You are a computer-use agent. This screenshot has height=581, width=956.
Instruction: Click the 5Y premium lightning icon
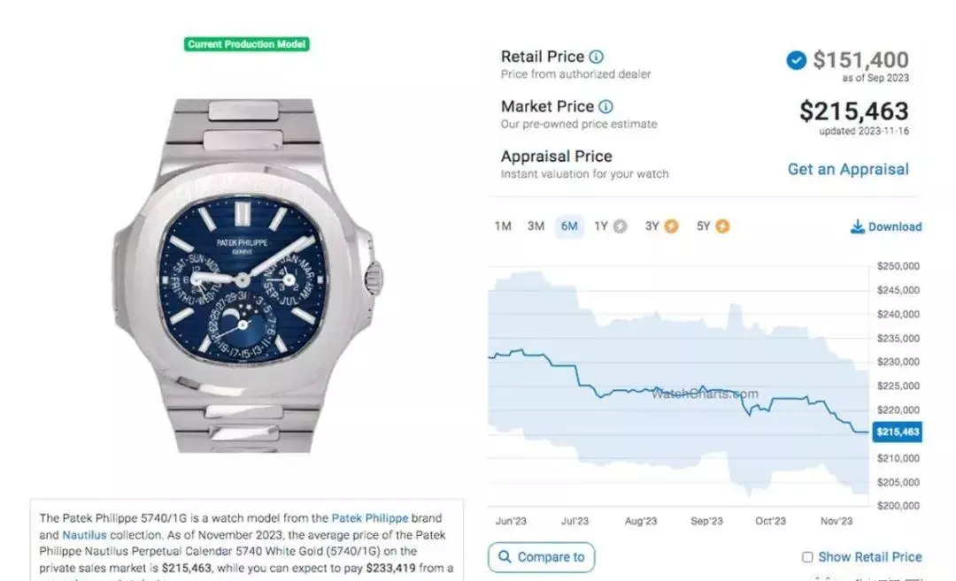pyautogui.click(x=722, y=226)
